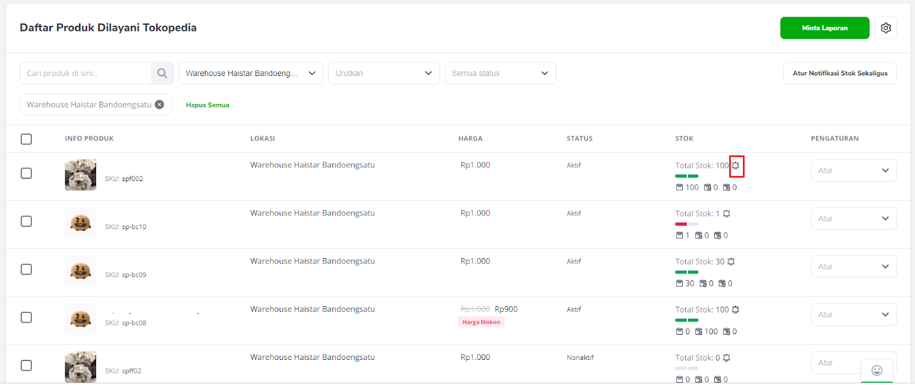915x385 pixels.
Task: Click the Nonaktif status of spff02
Action: 580,358
